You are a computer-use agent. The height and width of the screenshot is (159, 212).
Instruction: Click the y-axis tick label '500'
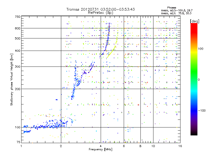[17, 38]
